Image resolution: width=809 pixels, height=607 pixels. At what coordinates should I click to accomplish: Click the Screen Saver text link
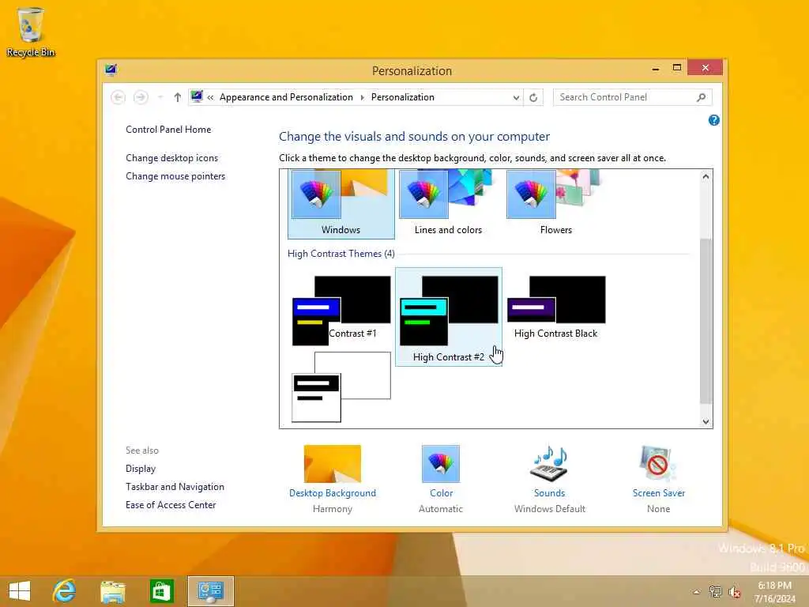click(658, 493)
